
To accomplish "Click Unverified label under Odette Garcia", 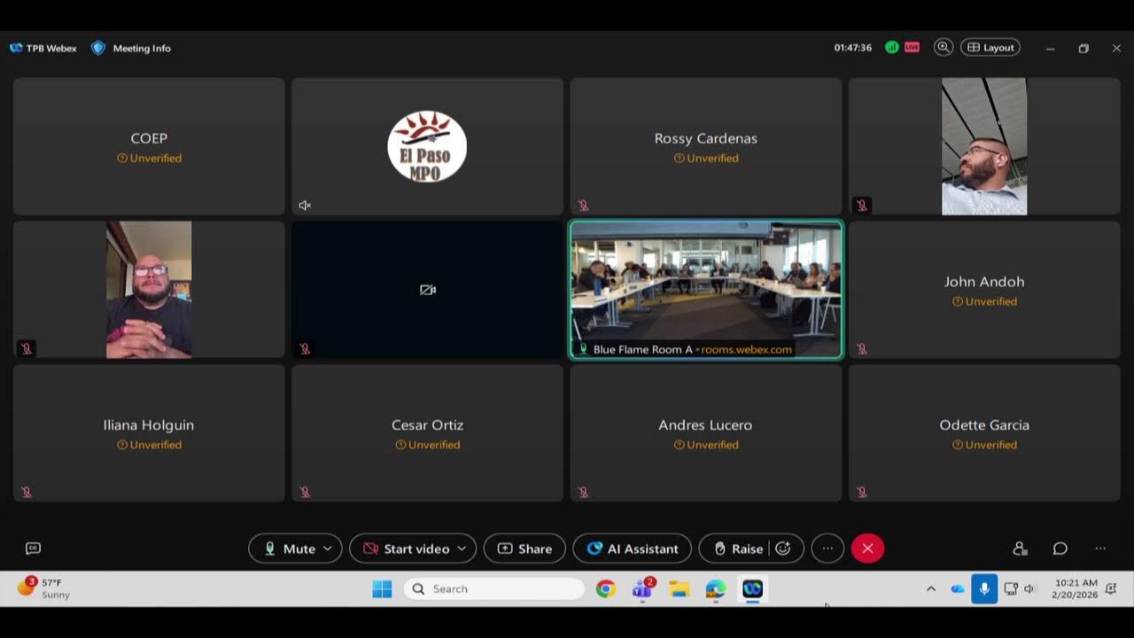I will click(x=984, y=445).
